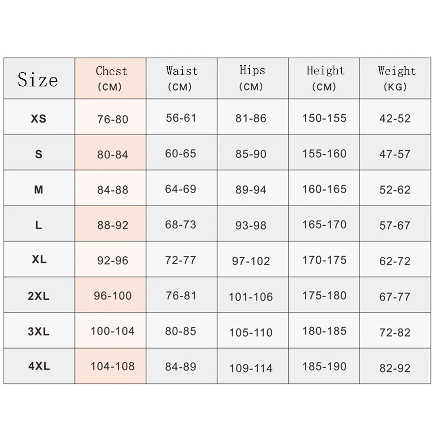Click the weight value 47-57
Image resolution: width=435 pixels, height=435 pixels.
[x=395, y=154]
